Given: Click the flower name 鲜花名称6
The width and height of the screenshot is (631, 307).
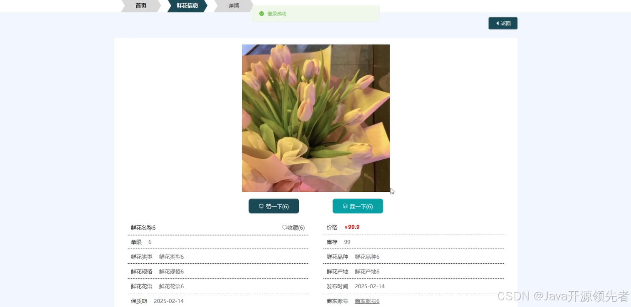Looking at the screenshot, I should coord(143,228).
